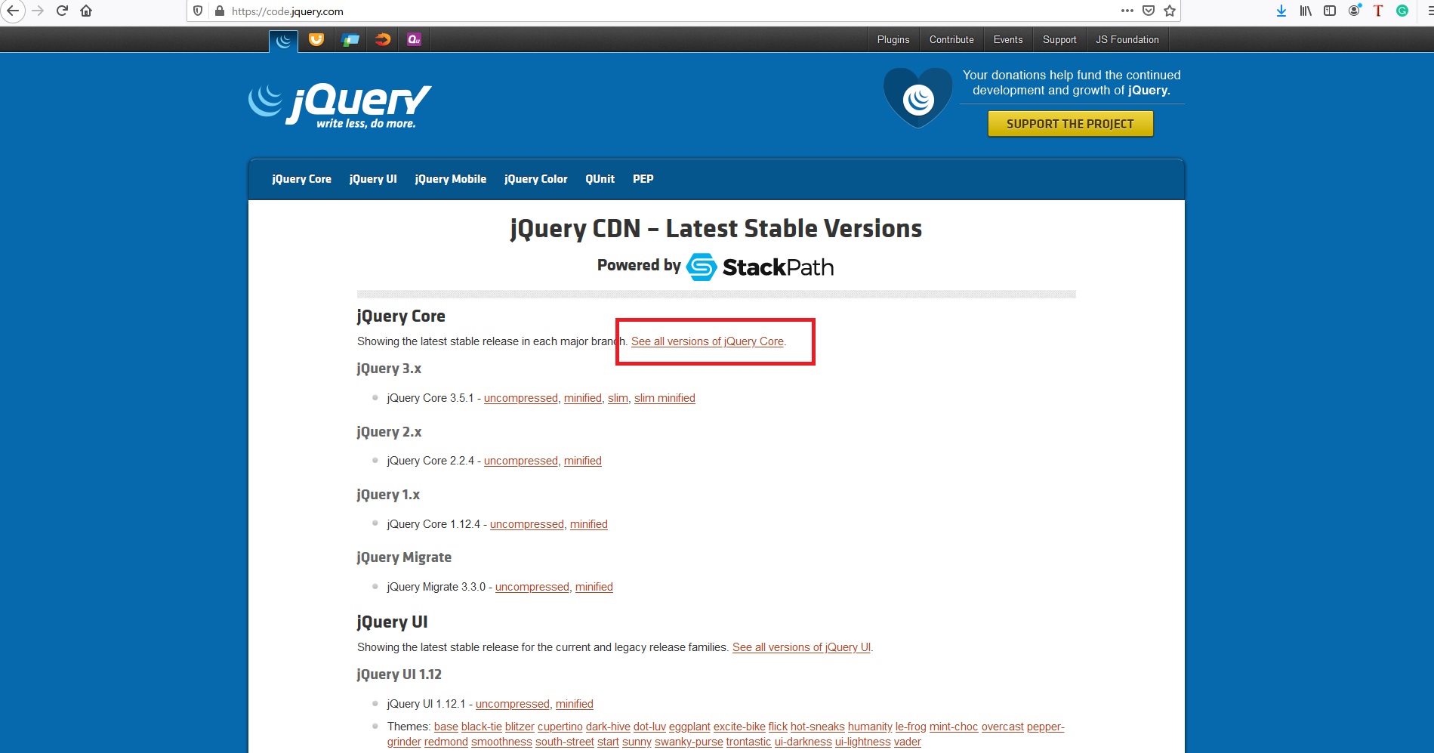Open the QUnit site icon
Screen dimensions: 1434x753
pyautogui.click(x=414, y=40)
